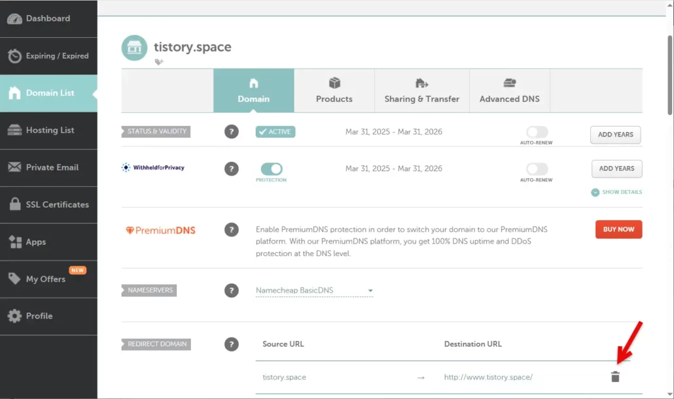674x399 pixels.
Task: Click the My Offers tag icon
Action: 14,278
